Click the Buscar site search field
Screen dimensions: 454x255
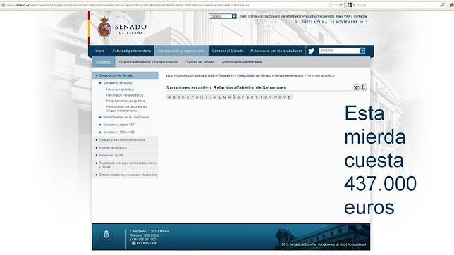tap(339, 51)
